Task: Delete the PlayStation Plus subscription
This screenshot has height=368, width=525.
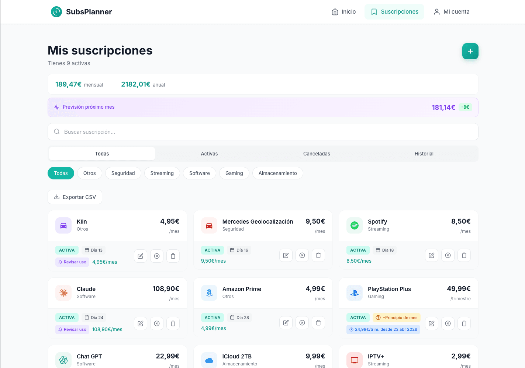Action: tap(464, 323)
